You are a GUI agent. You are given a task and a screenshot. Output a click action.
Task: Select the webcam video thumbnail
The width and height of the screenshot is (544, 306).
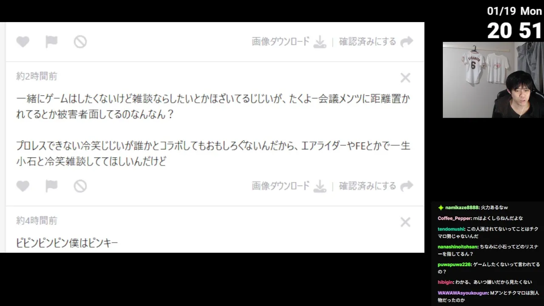493,80
